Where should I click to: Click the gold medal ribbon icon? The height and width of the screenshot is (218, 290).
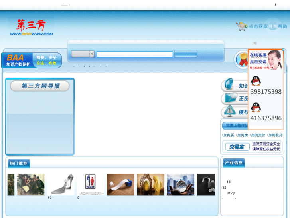(x=243, y=60)
